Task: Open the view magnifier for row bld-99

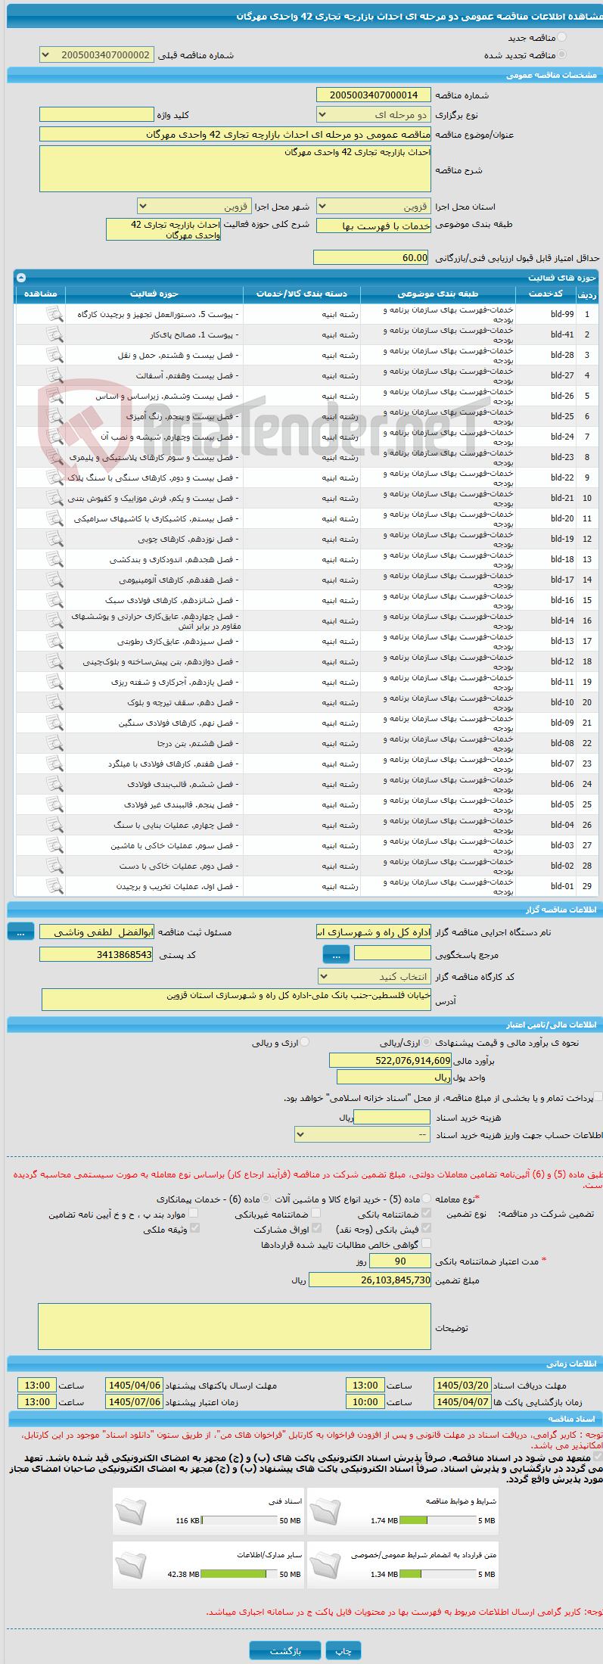Action: tap(54, 313)
